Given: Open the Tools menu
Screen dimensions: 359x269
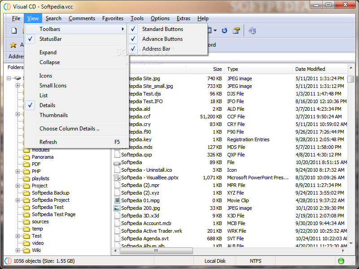Looking at the screenshot, I should coord(137,18).
